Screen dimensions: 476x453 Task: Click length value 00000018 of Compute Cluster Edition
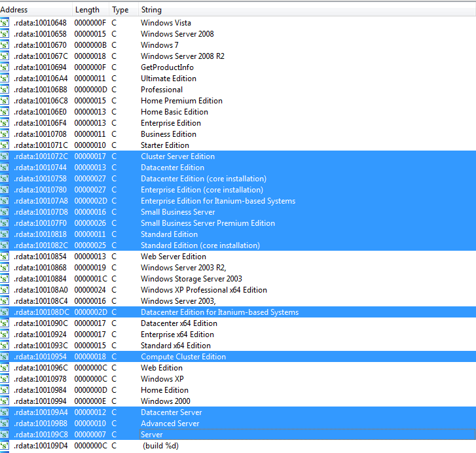(x=90, y=357)
